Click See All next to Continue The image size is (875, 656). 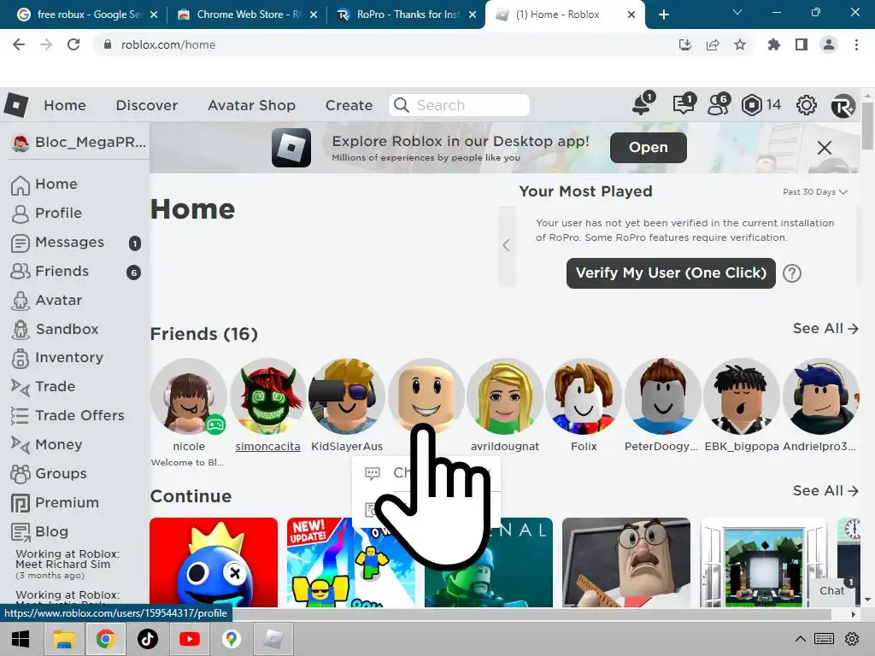point(825,491)
